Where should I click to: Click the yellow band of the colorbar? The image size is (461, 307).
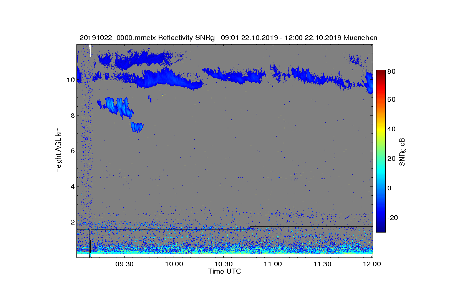[x=381, y=129]
